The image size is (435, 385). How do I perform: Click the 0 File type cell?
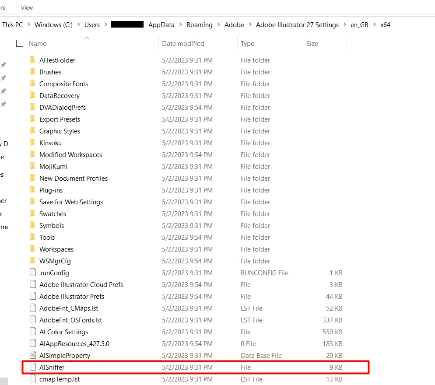[x=248, y=344]
